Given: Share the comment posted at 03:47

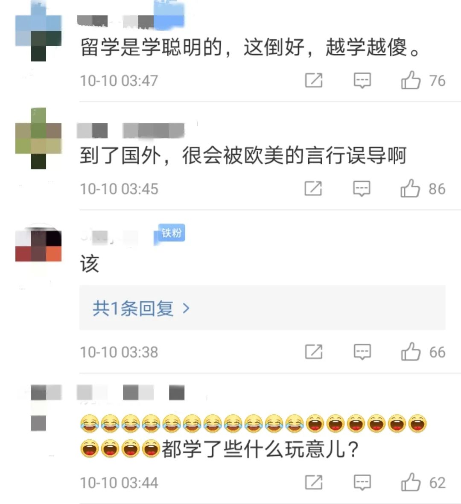Looking at the screenshot, I should tap(313, 80).
